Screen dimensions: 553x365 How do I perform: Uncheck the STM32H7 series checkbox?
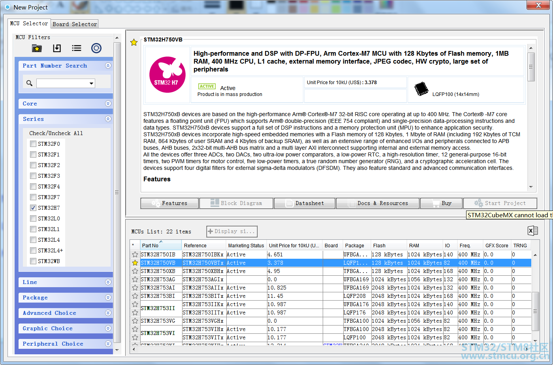(33, 208)
